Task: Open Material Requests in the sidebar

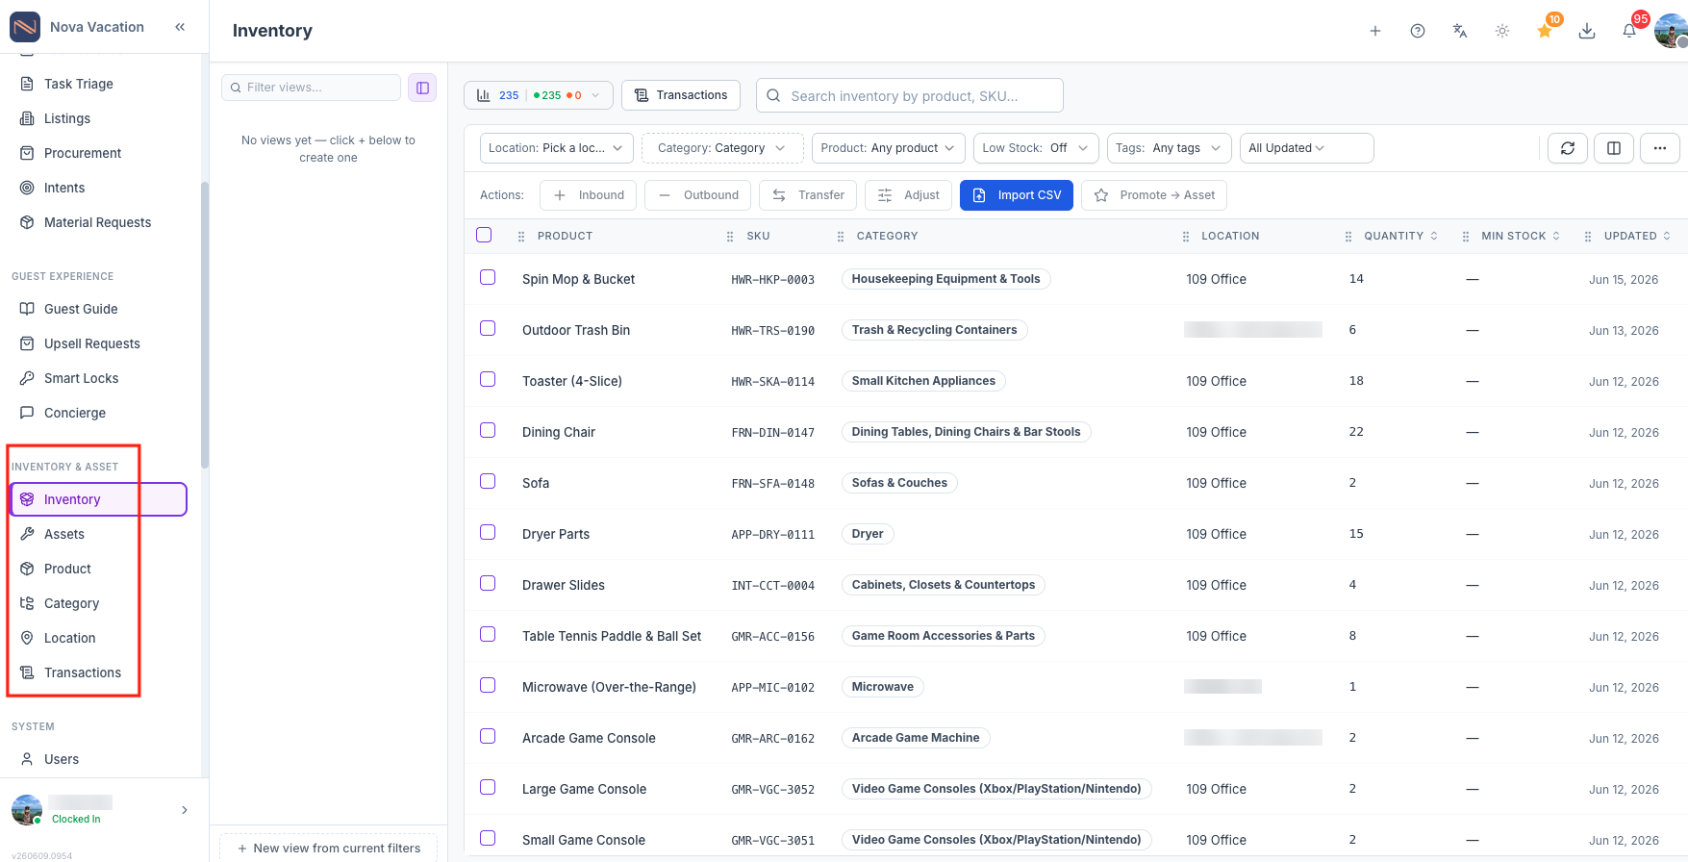Action: point(96,222)
